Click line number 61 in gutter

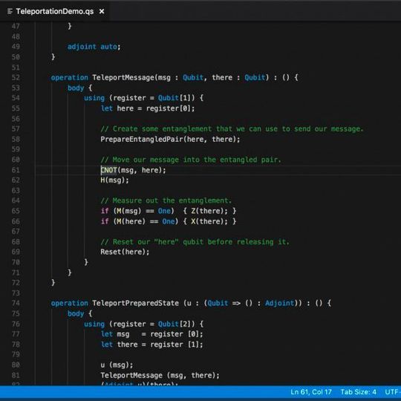[x=16, y=170]
